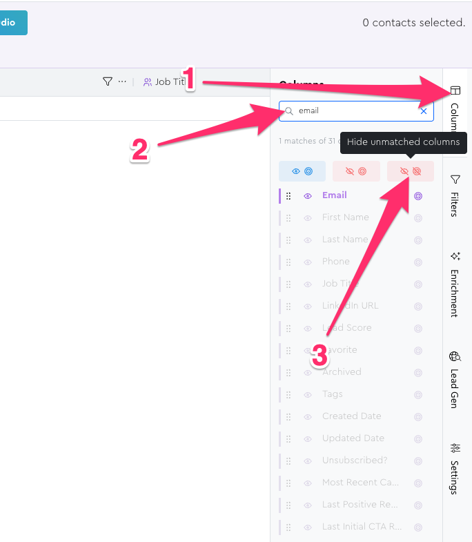Click the Settings sliders icon
The height and width of the screenshot is (542, 472).
click(454, 447)
